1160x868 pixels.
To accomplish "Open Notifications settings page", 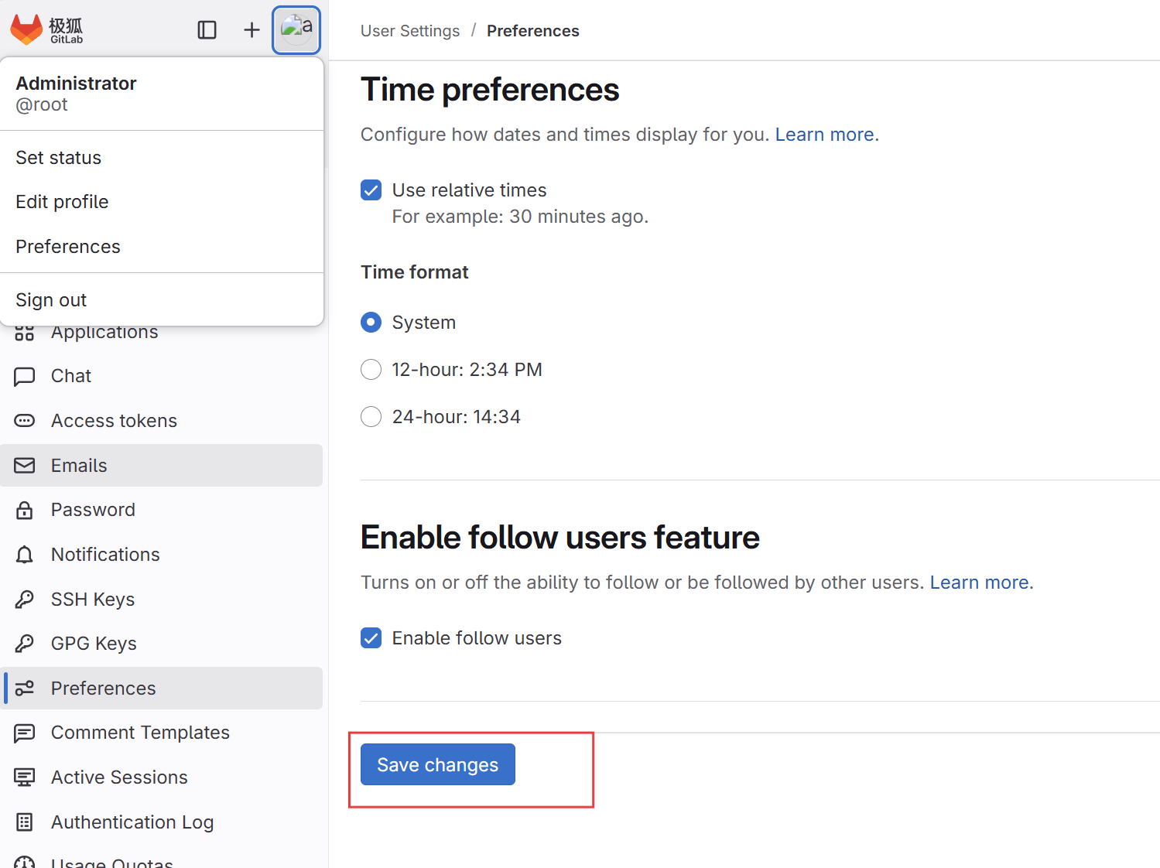I will coord(162,555).
